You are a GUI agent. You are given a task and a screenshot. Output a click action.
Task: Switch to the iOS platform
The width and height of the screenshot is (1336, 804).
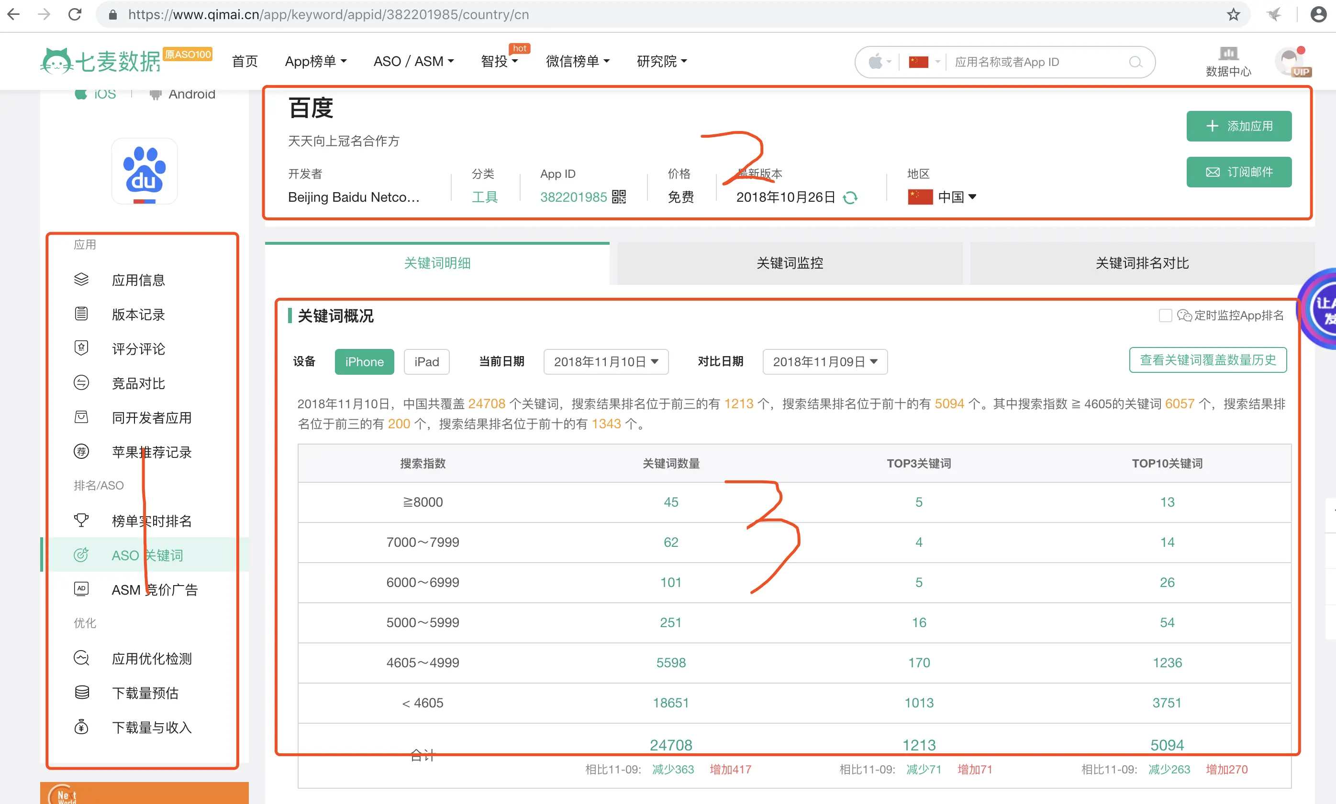tap(95, 94)
